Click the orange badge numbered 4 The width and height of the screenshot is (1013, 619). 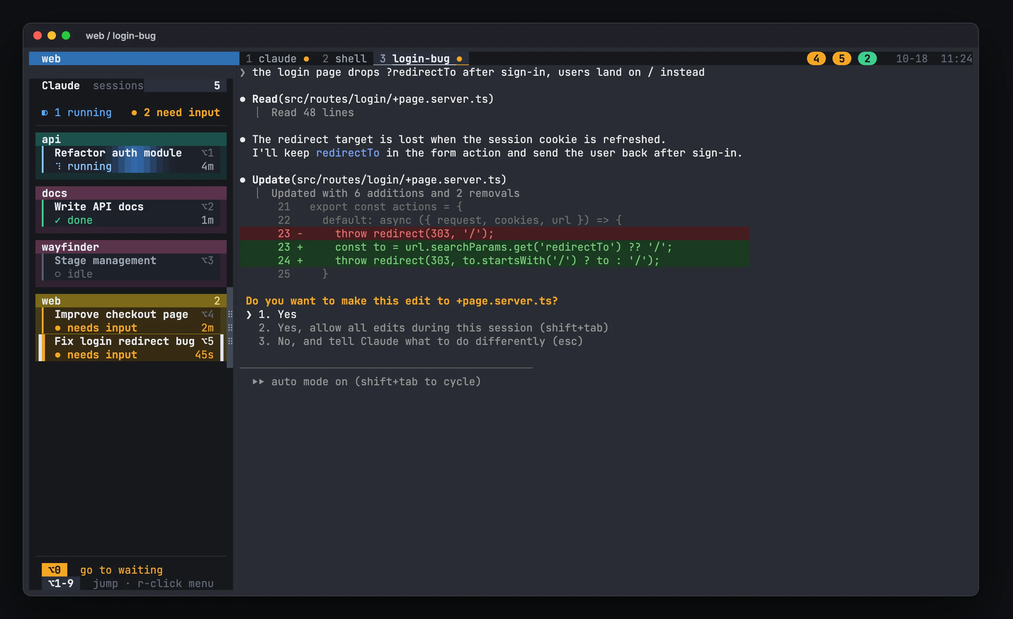[x=816, y=59]
